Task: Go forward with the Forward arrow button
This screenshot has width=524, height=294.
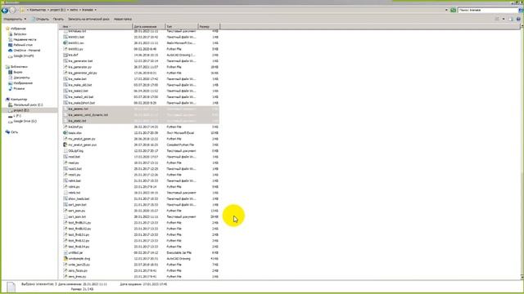Action: click(12, 11)
